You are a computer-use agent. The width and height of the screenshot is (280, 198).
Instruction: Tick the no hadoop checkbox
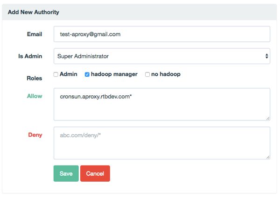coord(147,74)
